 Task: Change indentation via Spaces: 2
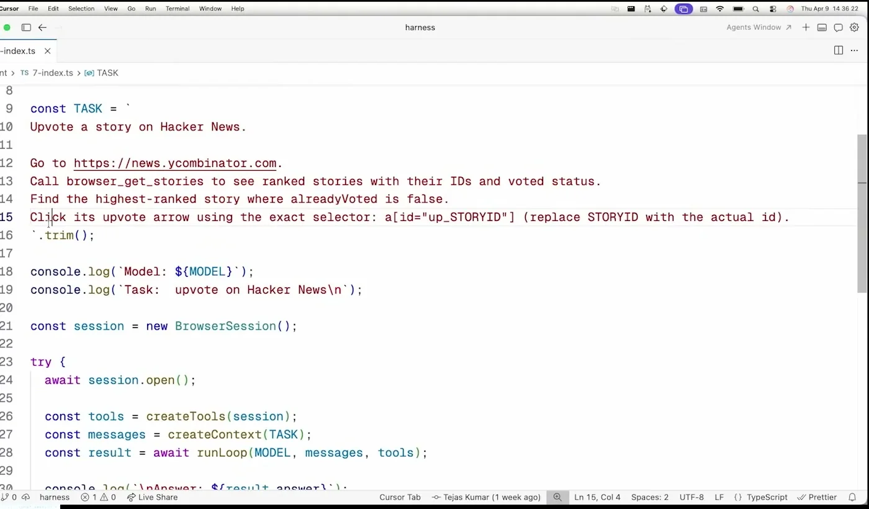pyautogui.click(x=650, y=497)
